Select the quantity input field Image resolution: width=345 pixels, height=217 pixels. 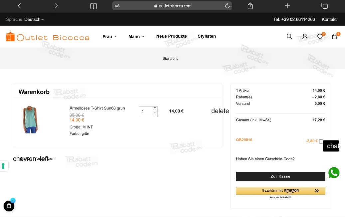[145, 111]
